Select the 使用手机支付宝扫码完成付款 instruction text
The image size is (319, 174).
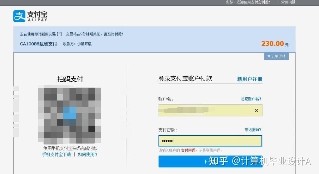[x=70, y=148]
